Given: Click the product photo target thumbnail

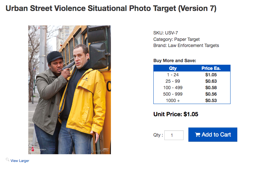Looking at the screenshot, I should click(x=69, y=90).
